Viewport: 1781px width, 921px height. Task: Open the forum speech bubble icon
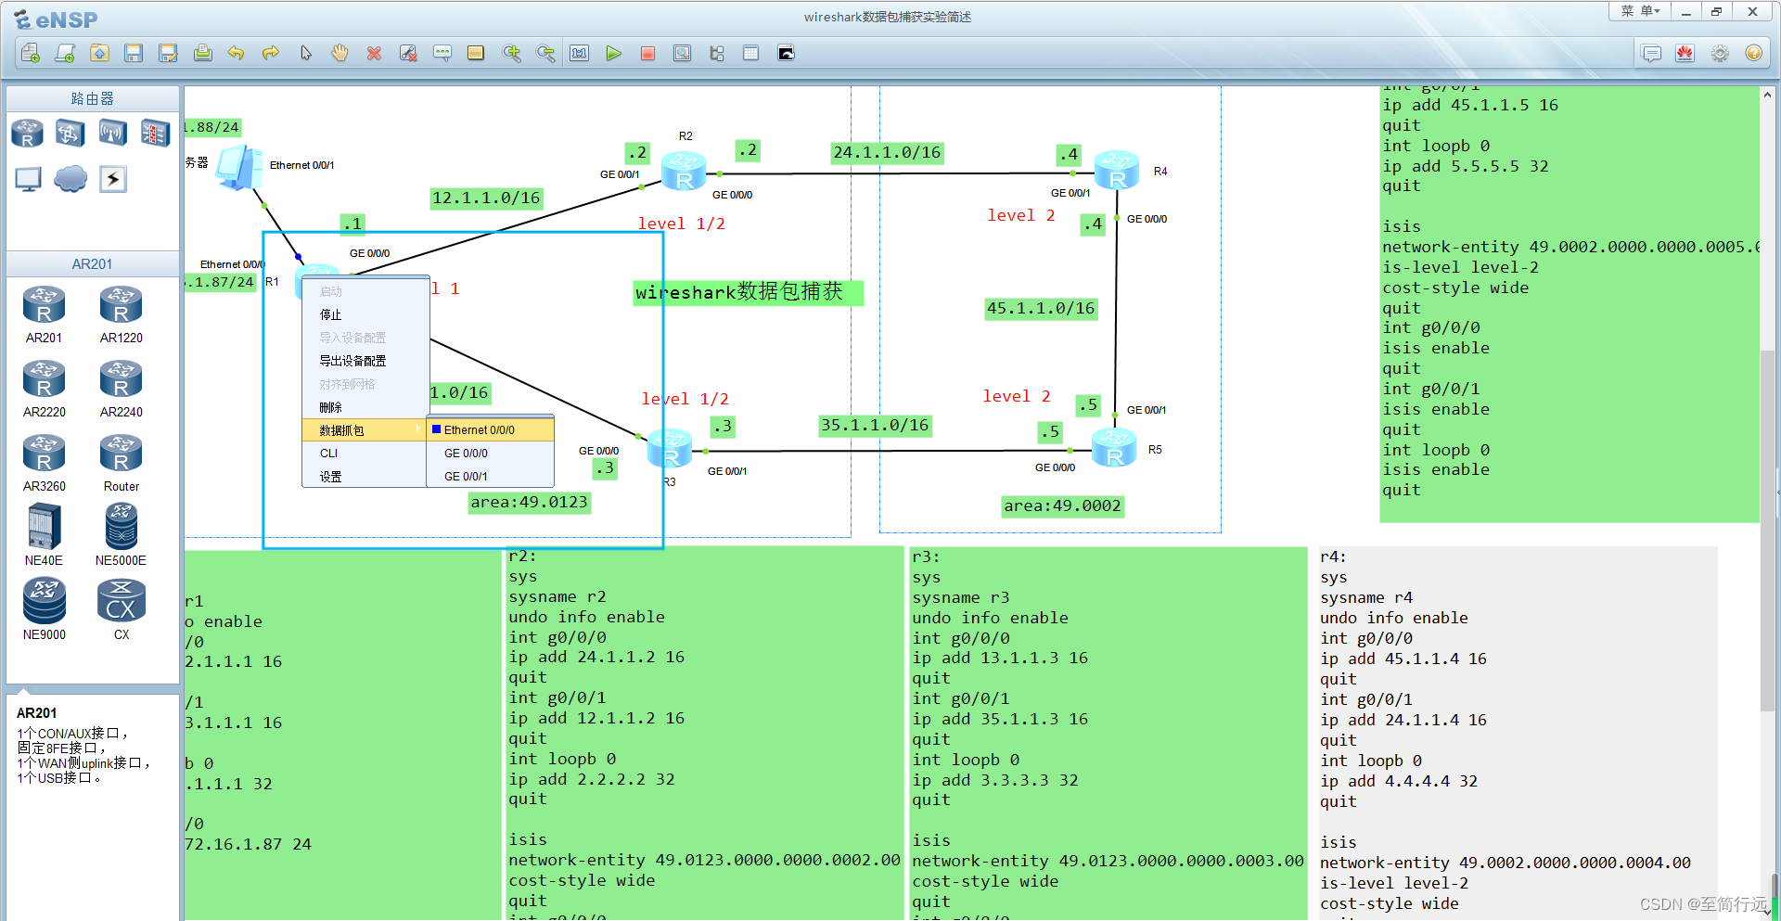point(1651,53)
